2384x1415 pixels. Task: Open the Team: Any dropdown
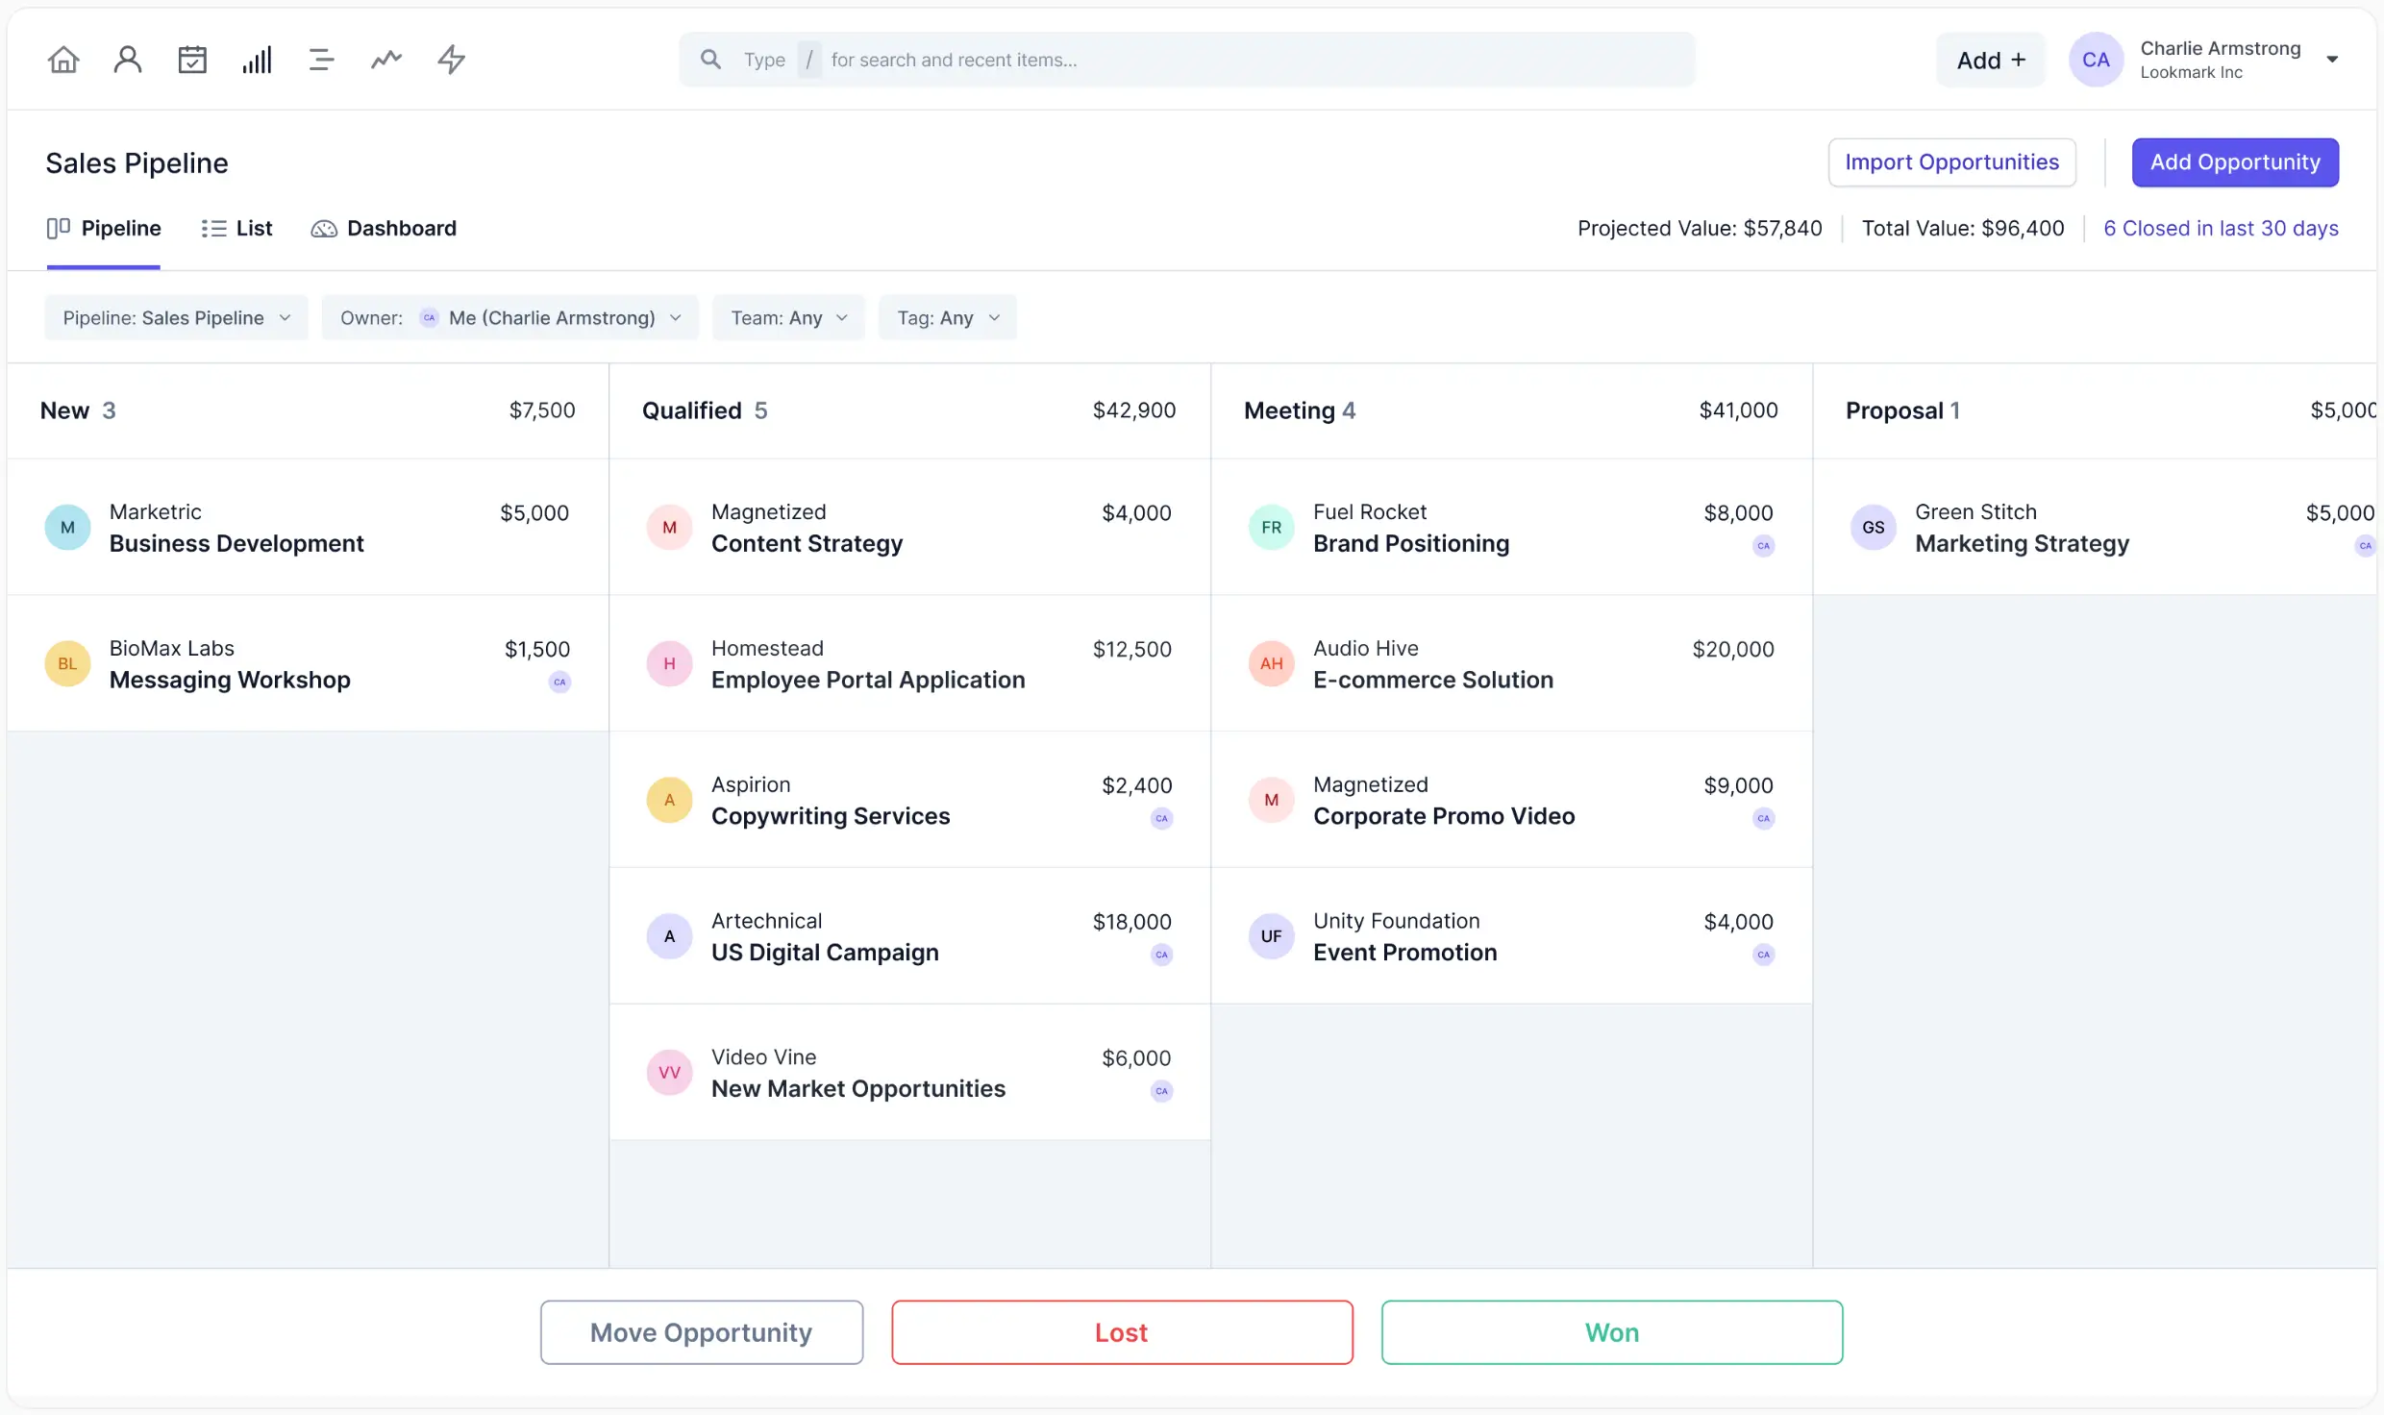pos(788,317)
